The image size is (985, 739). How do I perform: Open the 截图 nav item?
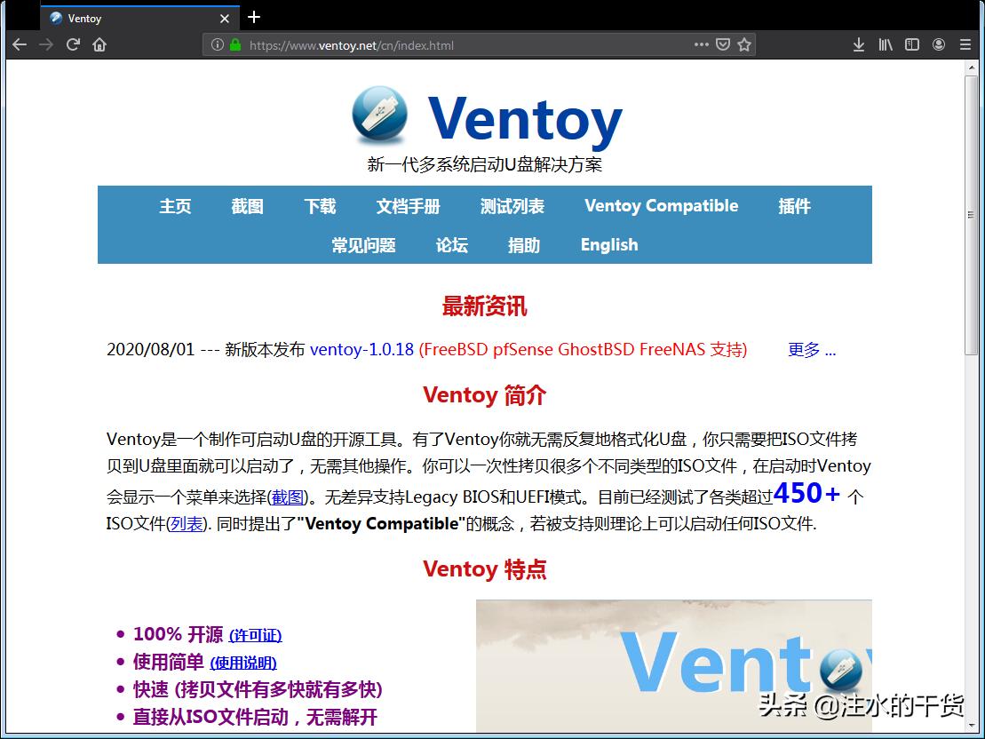pyautogui.click(x=248, y=206)
